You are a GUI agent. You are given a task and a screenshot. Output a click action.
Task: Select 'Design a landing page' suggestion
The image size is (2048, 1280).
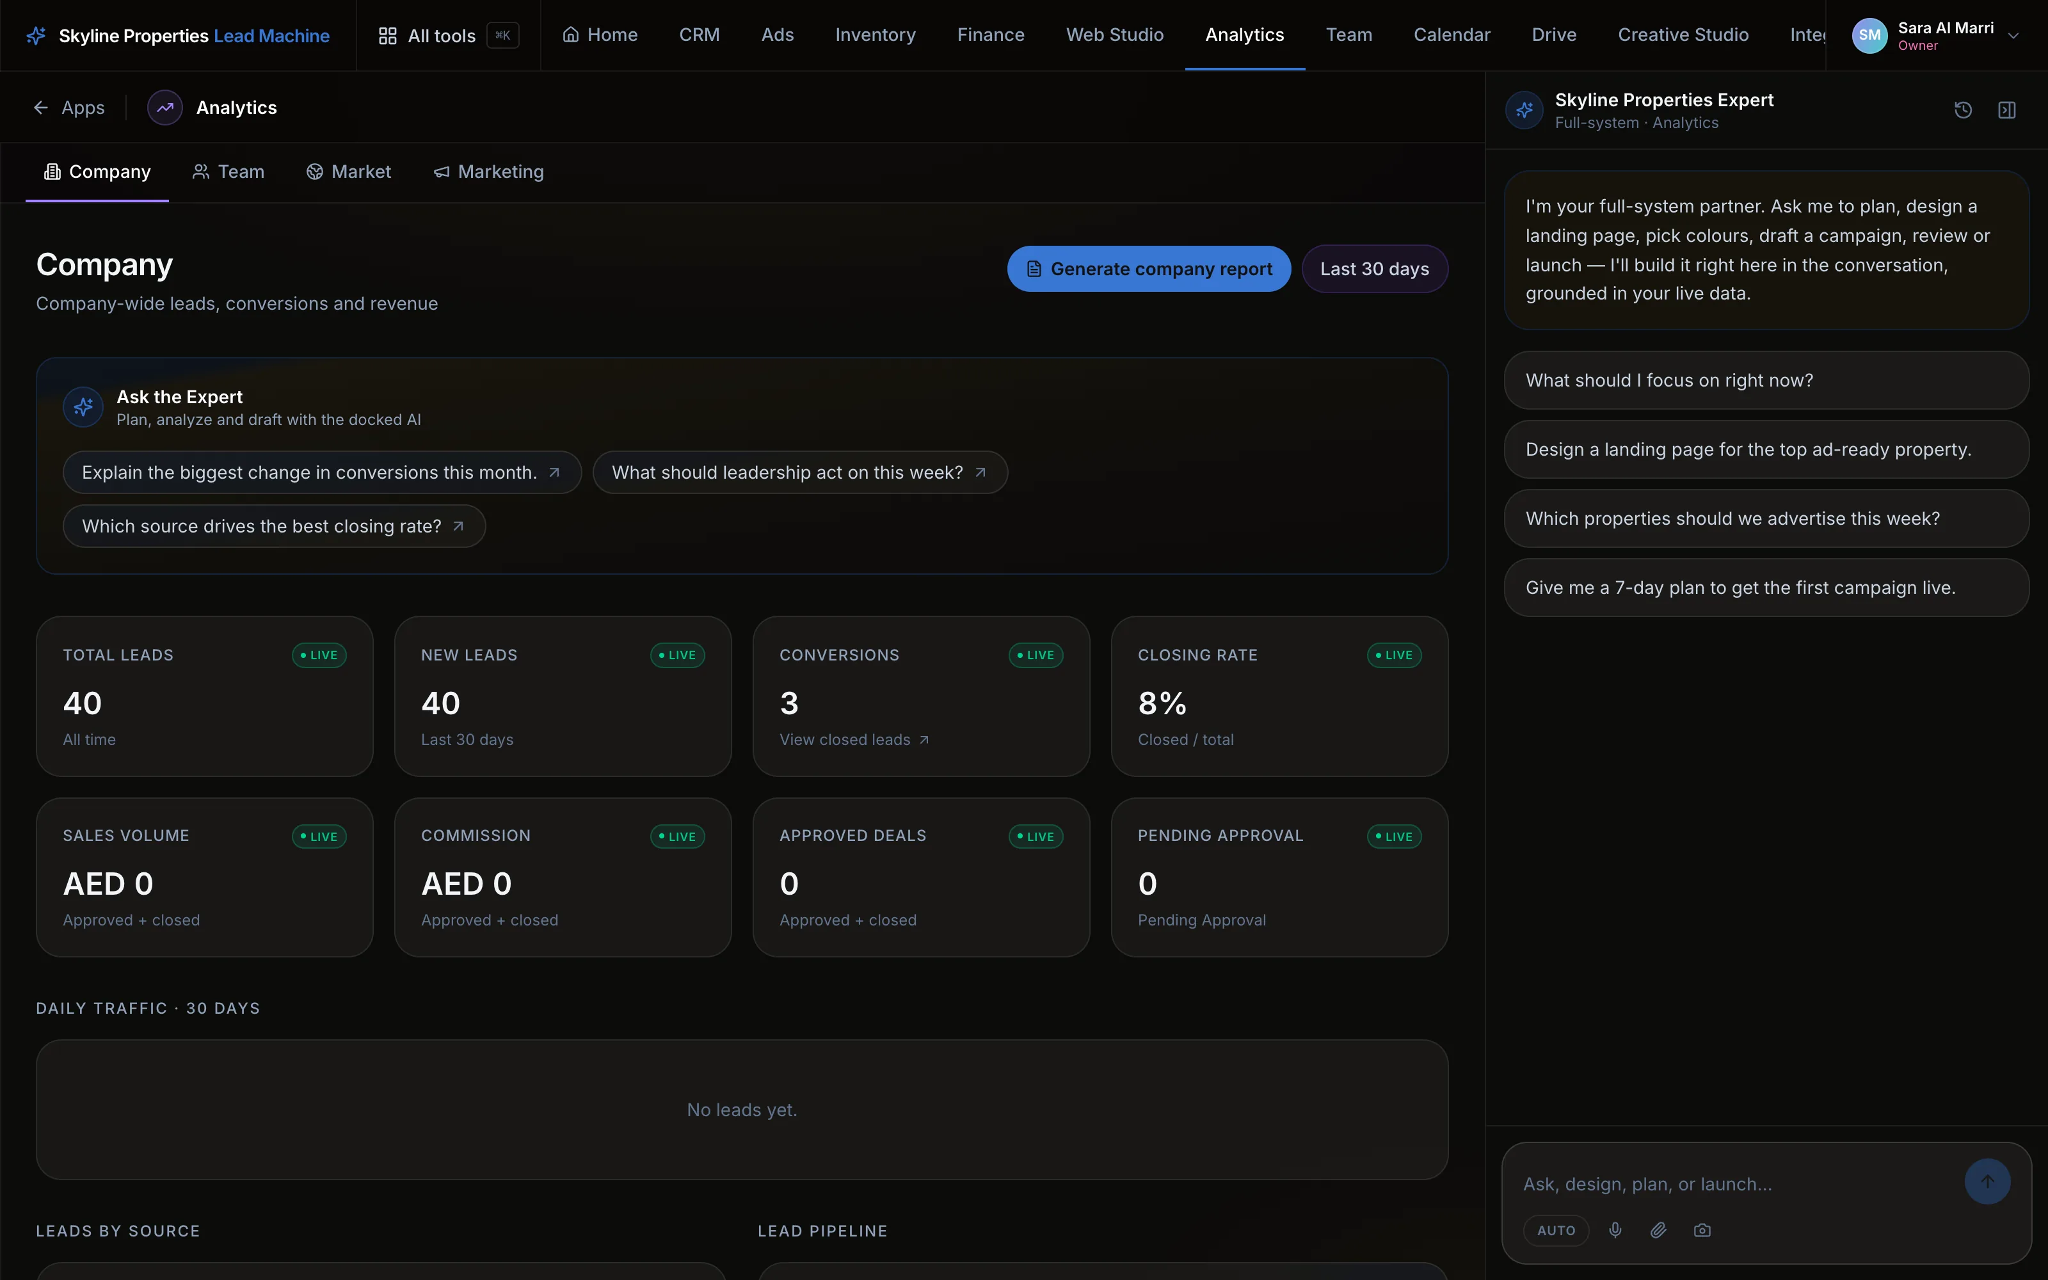(1766, 449)
